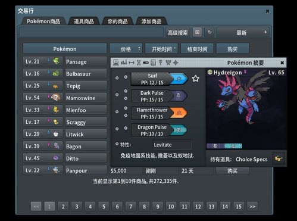Click the refresh listings icon
Image resolution: width=297 pixels, height=221 pixels.
tap(210, 32)
